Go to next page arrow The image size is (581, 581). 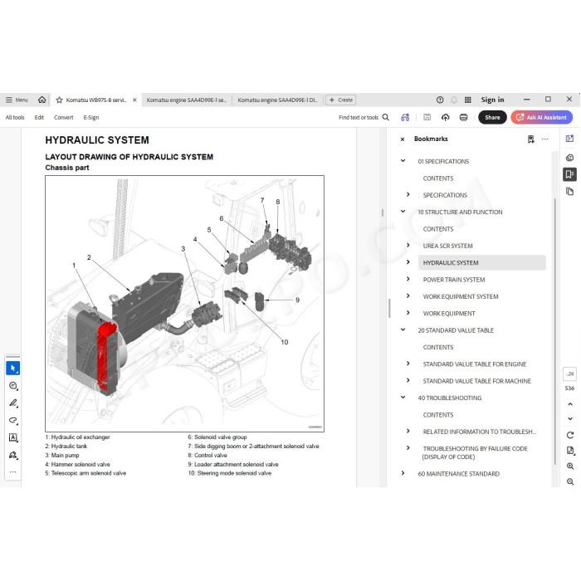570,418
